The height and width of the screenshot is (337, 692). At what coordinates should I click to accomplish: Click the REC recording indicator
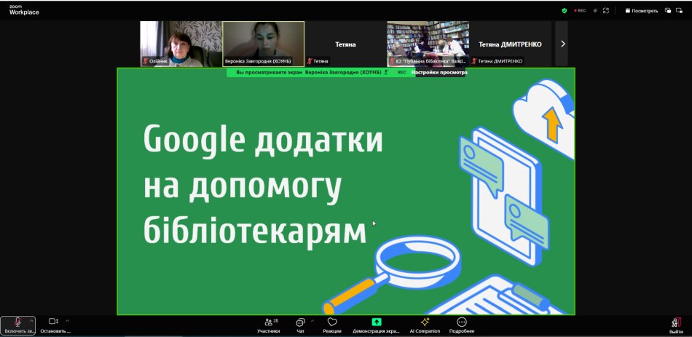click(x=579, y=11)
